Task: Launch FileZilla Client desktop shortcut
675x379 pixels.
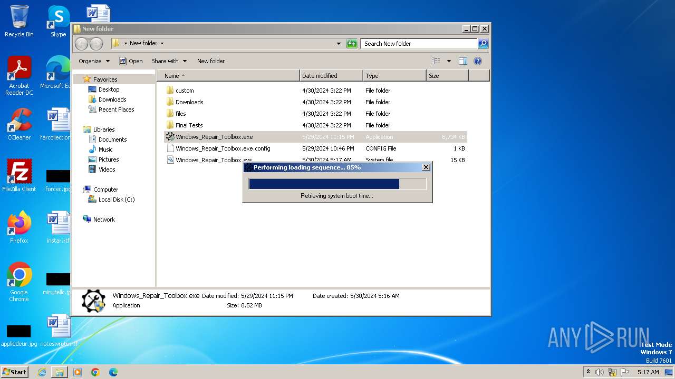Action: tap(19, 176)
